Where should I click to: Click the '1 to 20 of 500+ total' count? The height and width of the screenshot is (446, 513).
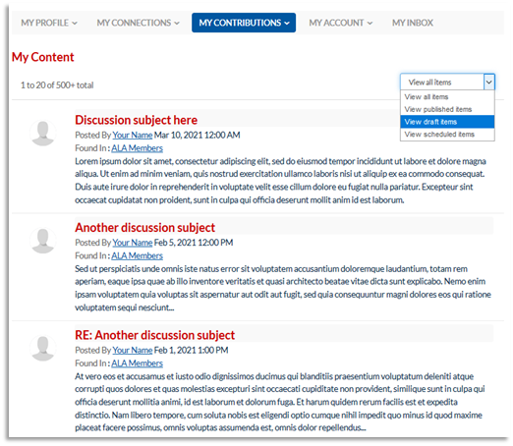pyautogui.click(x=57, y=85)
